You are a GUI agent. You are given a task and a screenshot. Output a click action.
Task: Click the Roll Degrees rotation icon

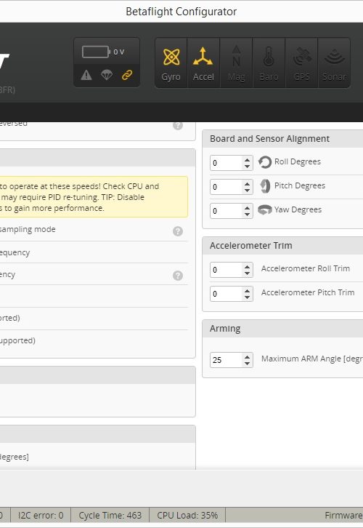point(265,162)
